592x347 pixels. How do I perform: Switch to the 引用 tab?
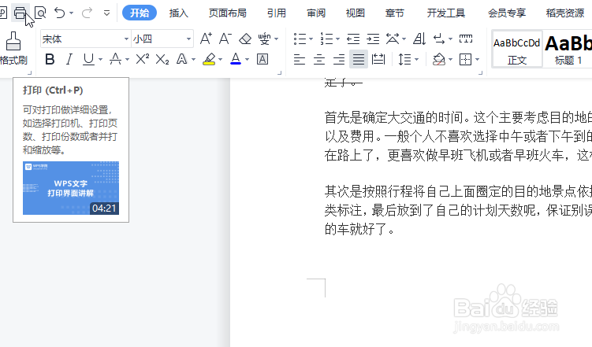point(277,13)
